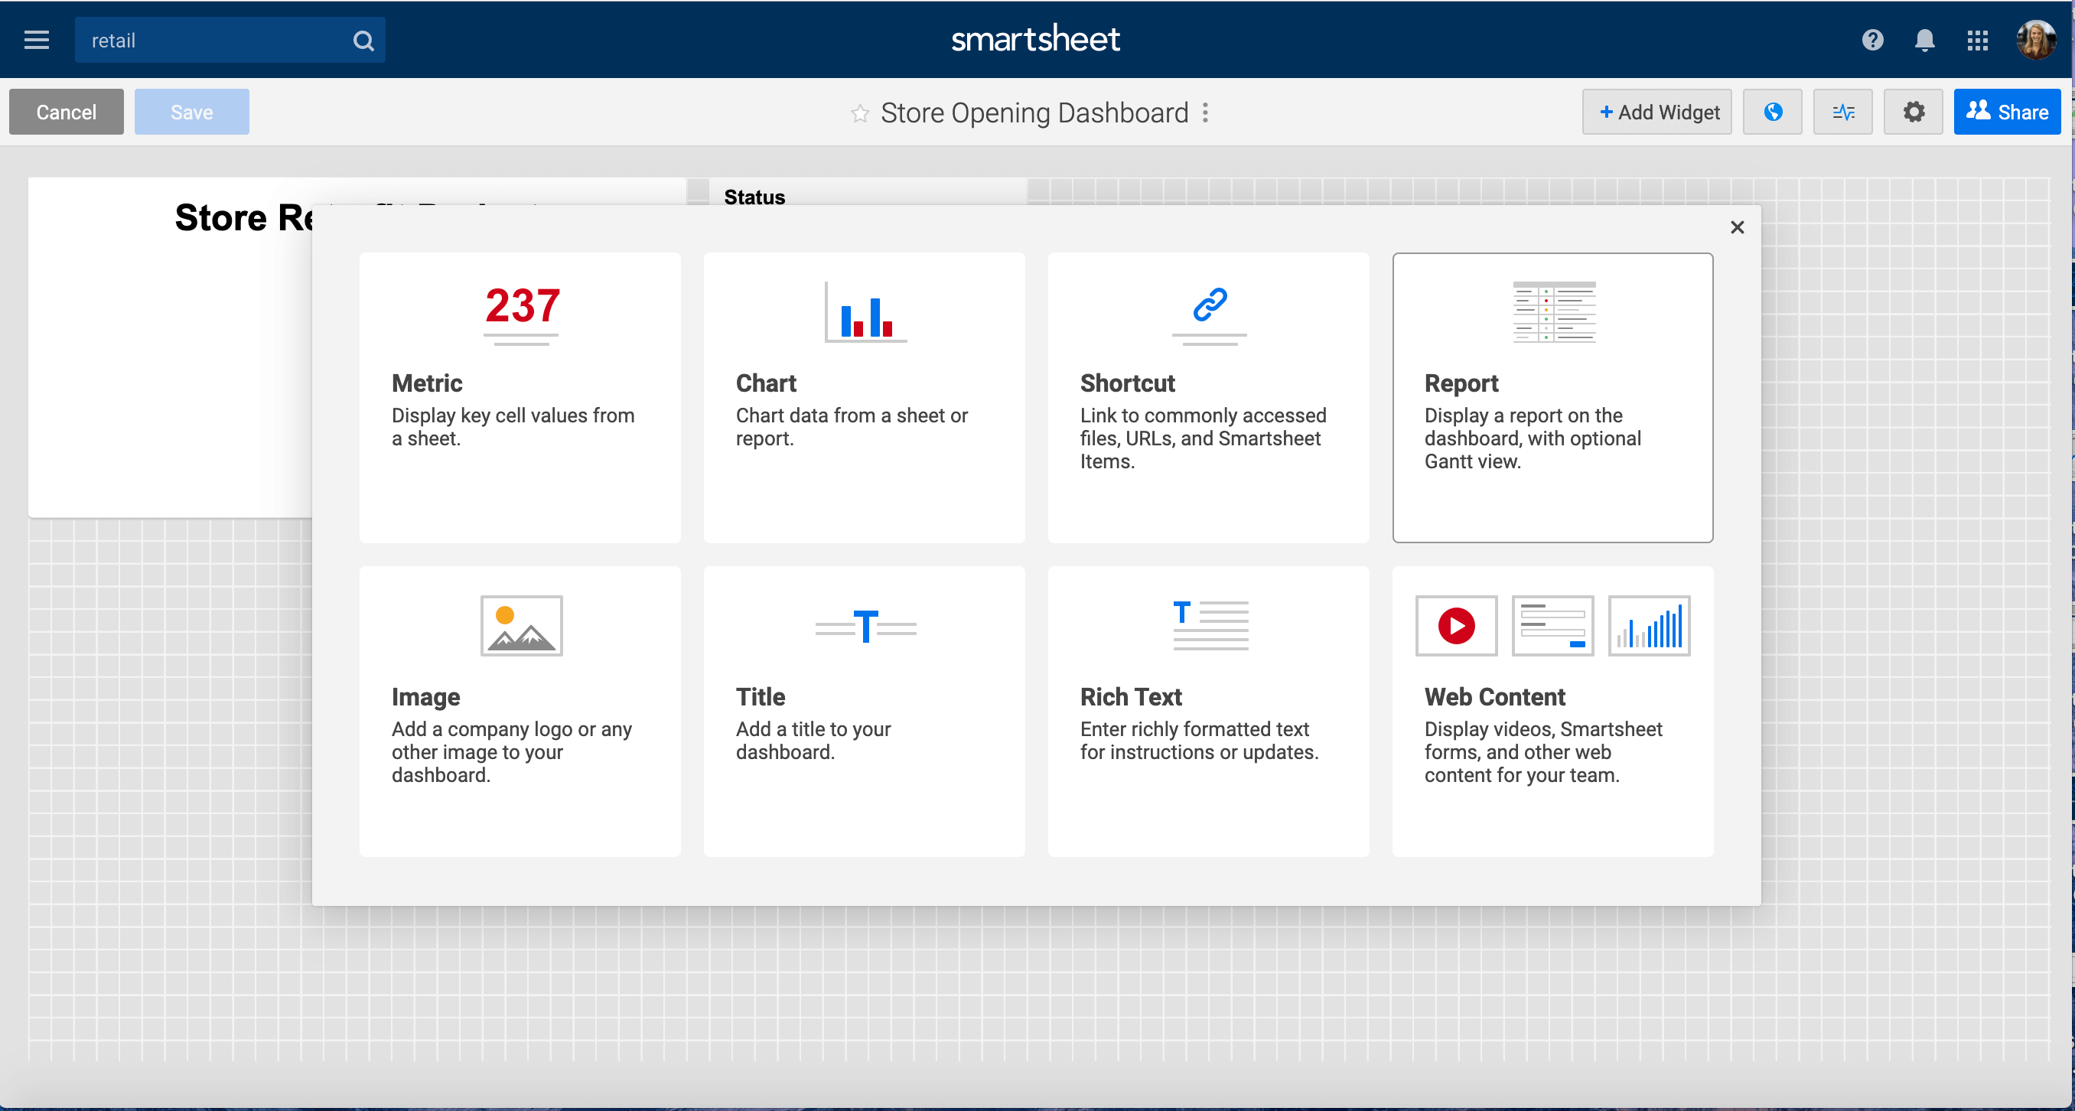
Task: Click the search magnifier icon
Action: click(x=363, y=40)
